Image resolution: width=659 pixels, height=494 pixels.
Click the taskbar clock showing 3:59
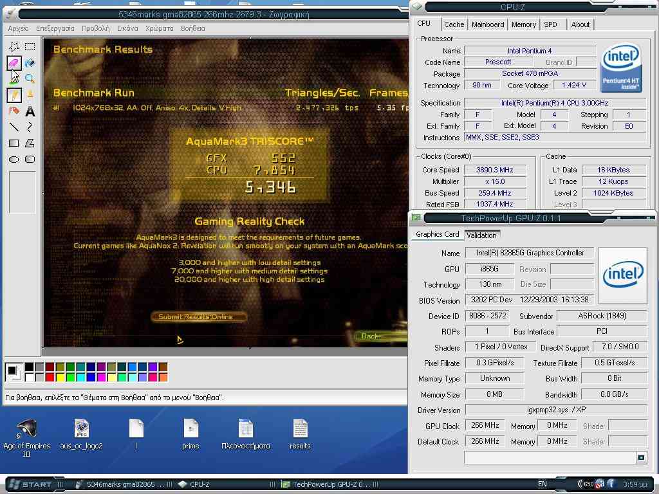click(x=635, y=484)
